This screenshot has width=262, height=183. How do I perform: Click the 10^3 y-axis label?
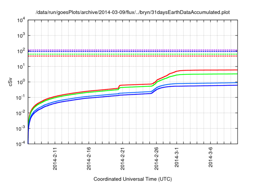(x=21, y=35)
